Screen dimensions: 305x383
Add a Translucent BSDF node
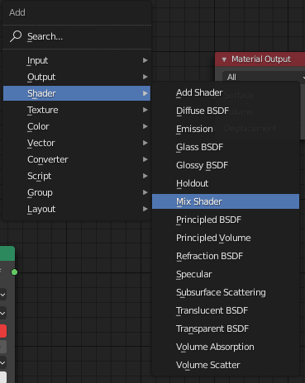226,310
